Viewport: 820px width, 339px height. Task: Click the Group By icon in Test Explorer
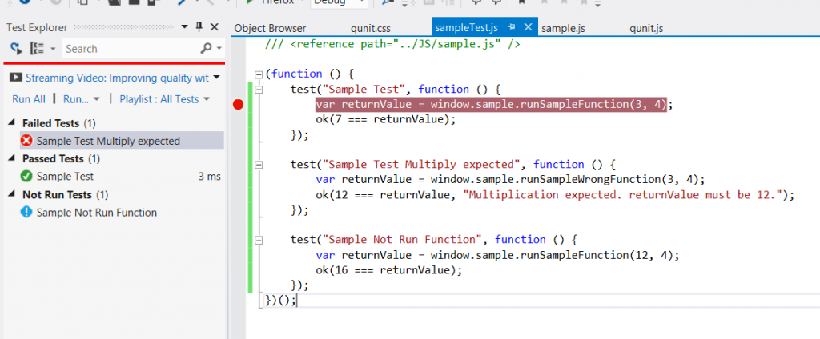tap(38, 49)
